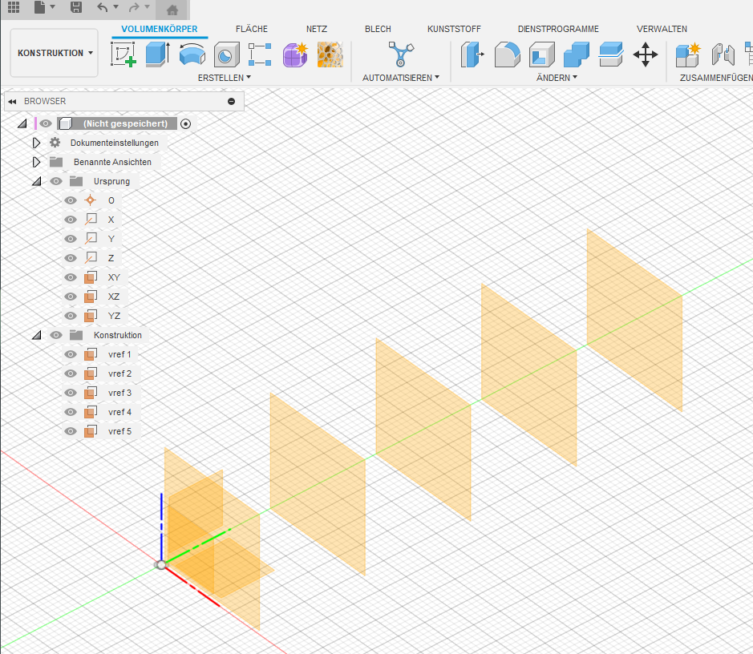Select the Offset Face tool
The image size is (753, 654).
click(611, 54)
